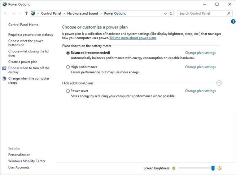Open Control Panel Home in sidebar
The image size is (236, 175).
pos(23,25)
